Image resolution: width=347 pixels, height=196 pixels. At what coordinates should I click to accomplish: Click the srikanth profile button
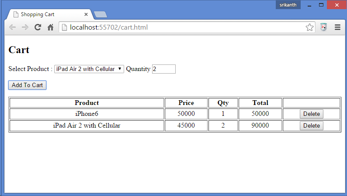pos(288,5)
